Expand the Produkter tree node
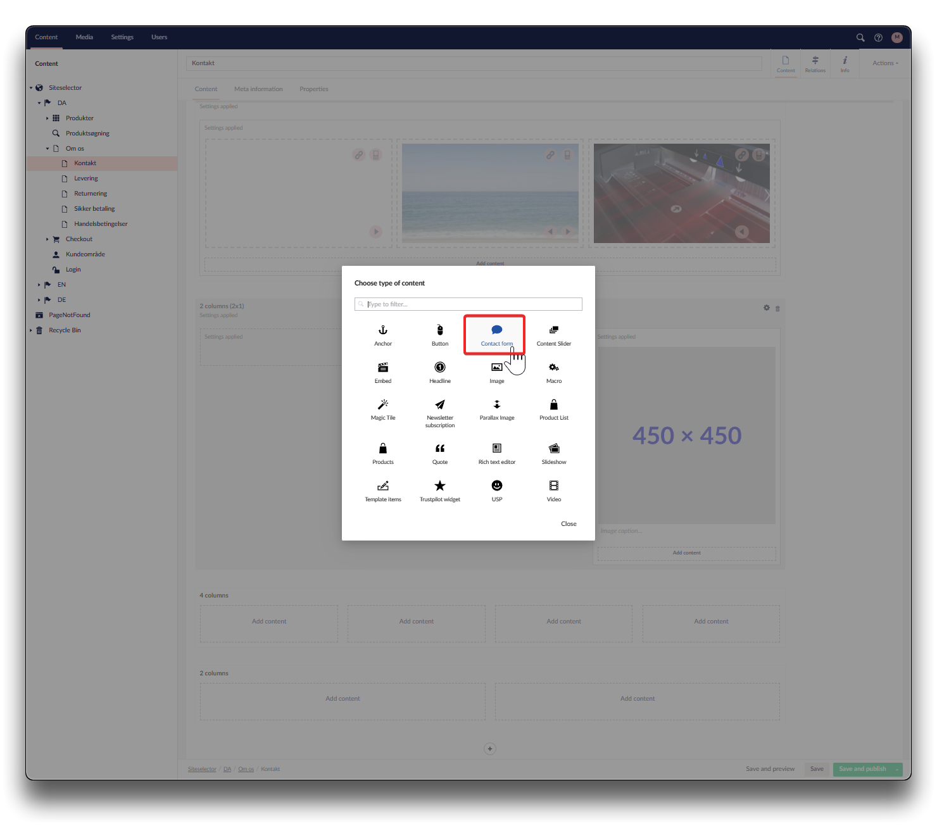The width and height of the screenshot is (937, 826). point(47,118)
